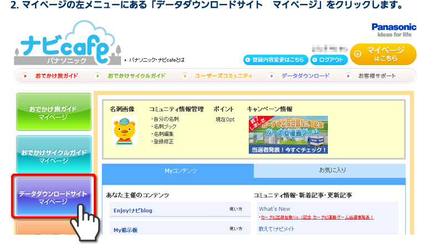Open red カーナビ出荷台数No.1記念 news link
Screen dimensions: 427x244
click(x=317, y=217)
